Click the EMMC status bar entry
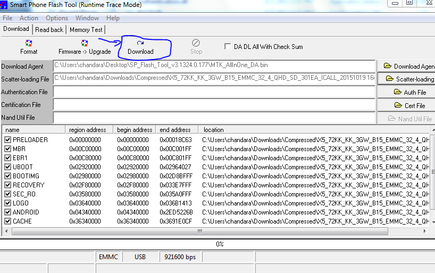The image size is (435, 273). point(108,257)
